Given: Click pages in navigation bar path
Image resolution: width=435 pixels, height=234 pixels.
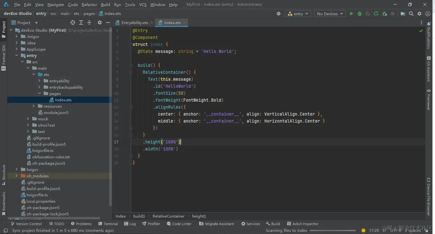Looking at the screenshot, I should pyautogui.click(x=89, y=14).
